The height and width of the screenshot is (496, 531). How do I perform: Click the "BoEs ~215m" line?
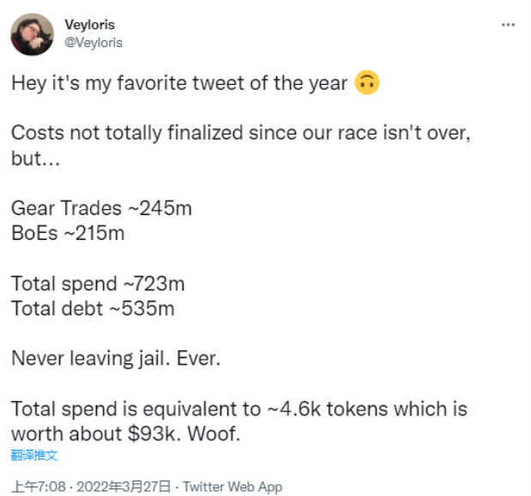68,233
